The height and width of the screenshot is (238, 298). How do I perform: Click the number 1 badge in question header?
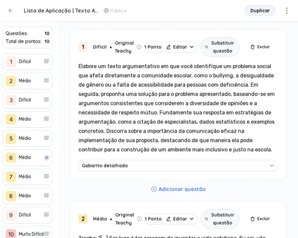[83, 47]
